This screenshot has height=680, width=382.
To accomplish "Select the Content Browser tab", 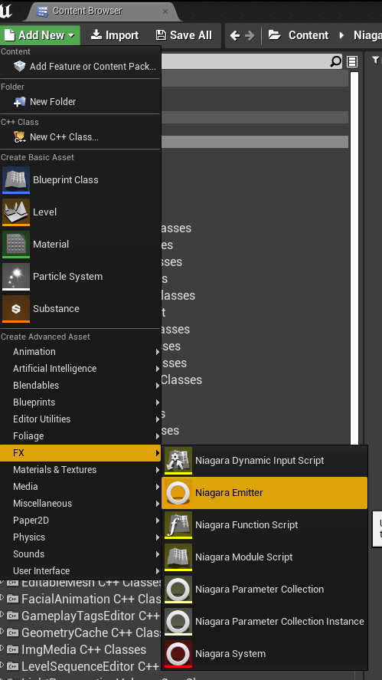I will pos(102,11).
